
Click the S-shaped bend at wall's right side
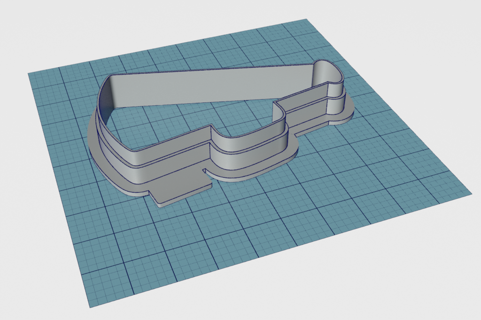click(280, 110)
